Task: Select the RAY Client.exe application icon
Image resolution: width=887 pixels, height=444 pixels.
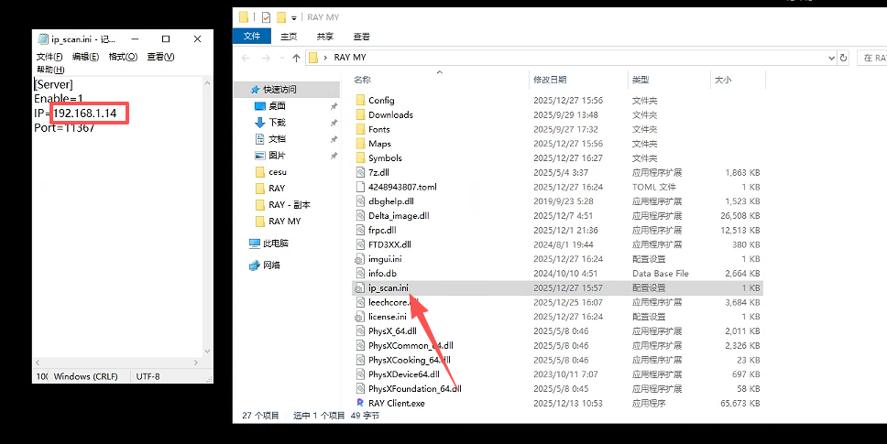Action: coord(360,403)
